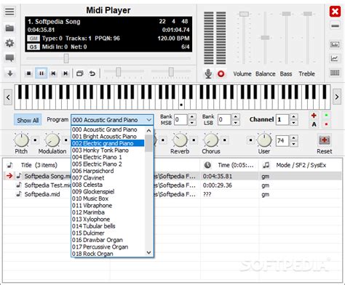The height and width of the screenshot is (285, 345).
Task: Sort by Mode / SF2 / SysEx column
Action: pyautogui.click(x=301, y=165)
